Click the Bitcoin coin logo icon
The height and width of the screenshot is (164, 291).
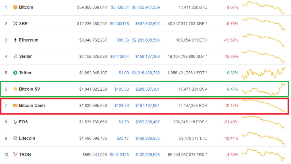tap(15, 7)
